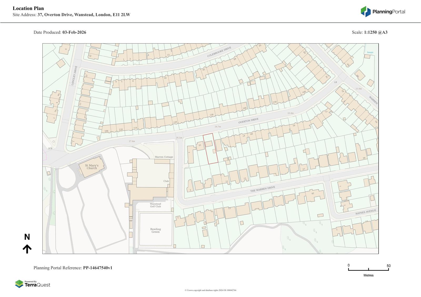Click the date produced 03-Feb-2026

[74, 32]
